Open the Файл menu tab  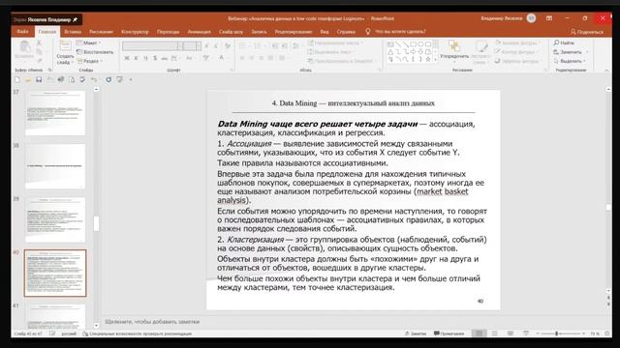point(22,32)
